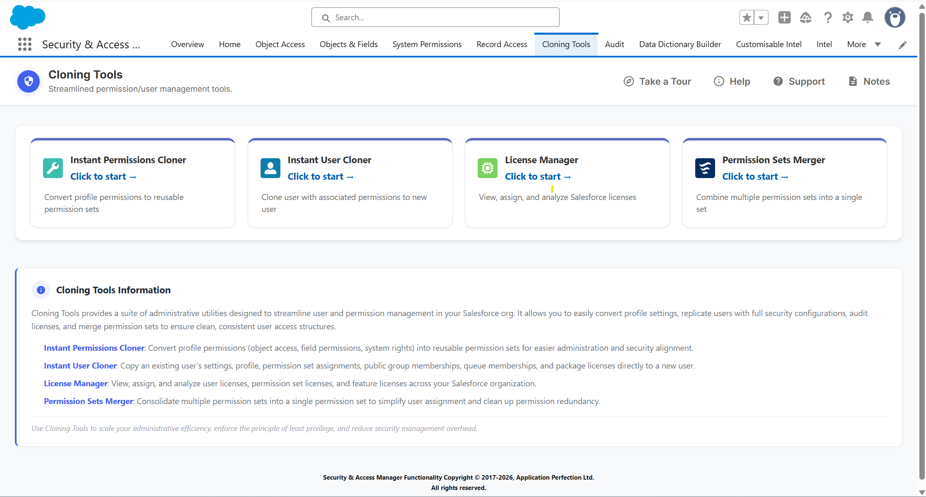
Task: Click the Notes label
Action: (876, 81)
